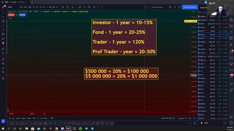Screen dimensions: 234x131
Task: Open the patterns tool group
Action: 3,34
